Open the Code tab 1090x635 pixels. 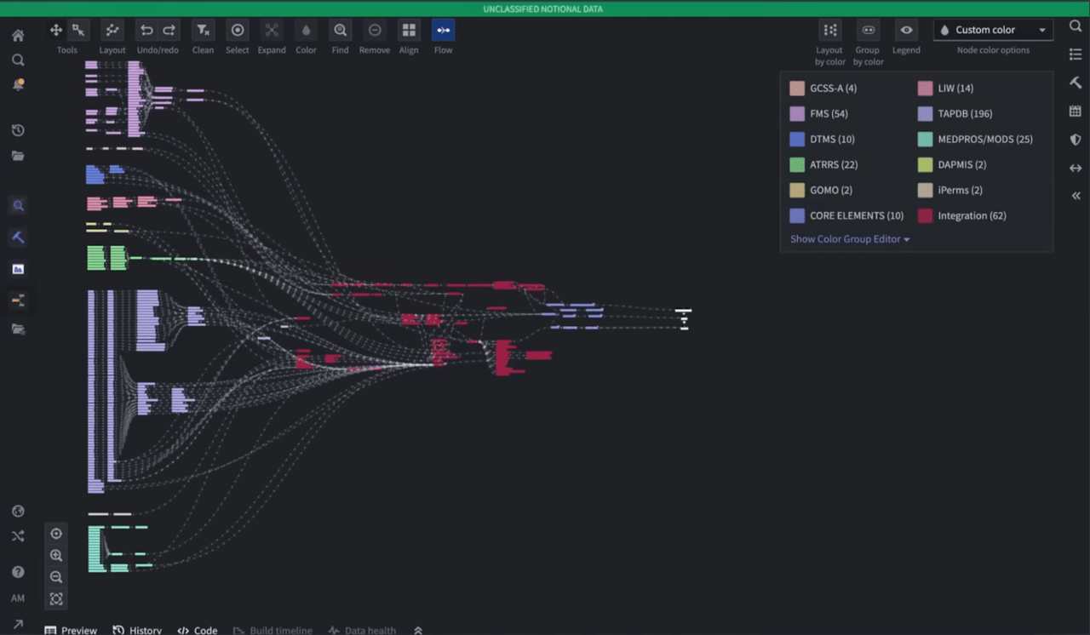197,631
